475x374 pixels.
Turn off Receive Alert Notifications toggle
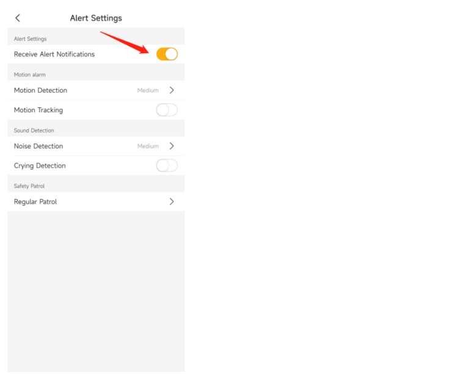(167, 54)
